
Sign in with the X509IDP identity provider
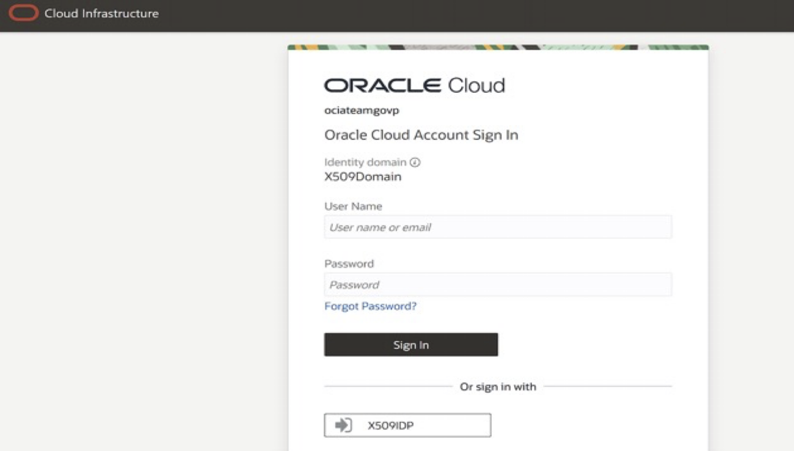[407, 424]
